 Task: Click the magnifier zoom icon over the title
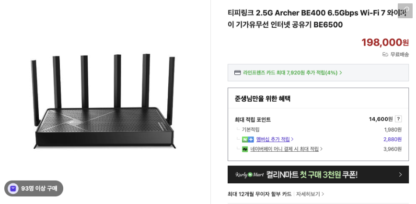click(x=405, y=11)
